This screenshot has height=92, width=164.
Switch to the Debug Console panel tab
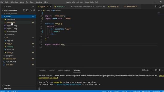click(x=64, y=70)
